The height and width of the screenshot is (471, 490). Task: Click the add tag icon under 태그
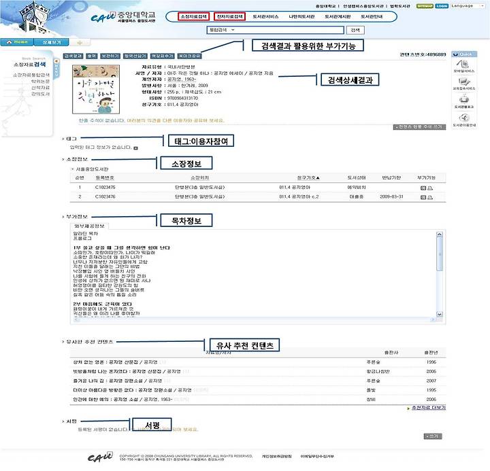click(x=135, y=148)
